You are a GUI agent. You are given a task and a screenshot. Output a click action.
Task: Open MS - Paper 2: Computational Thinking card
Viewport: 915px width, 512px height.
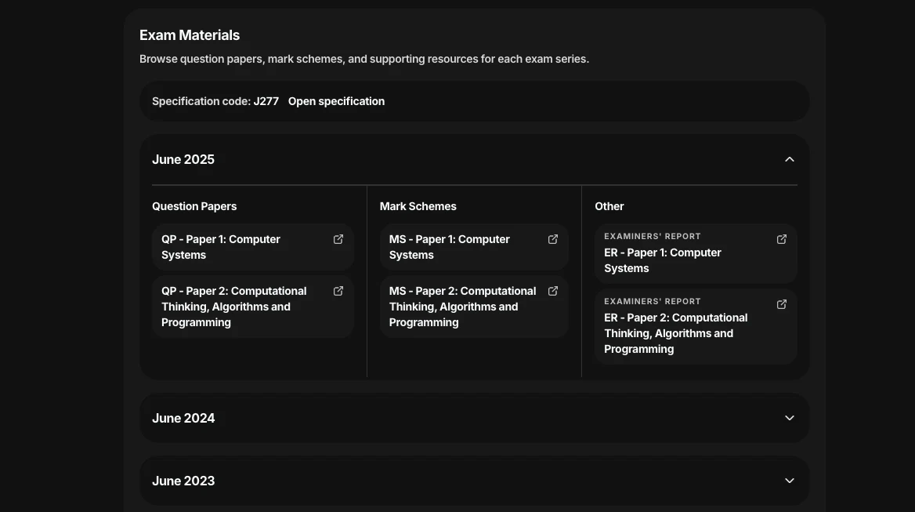[x=474, y=307]
